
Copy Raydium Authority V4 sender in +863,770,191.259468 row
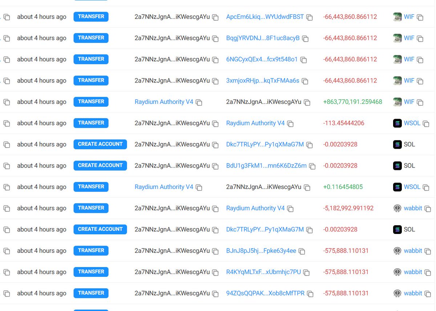[x=199, y=102]
